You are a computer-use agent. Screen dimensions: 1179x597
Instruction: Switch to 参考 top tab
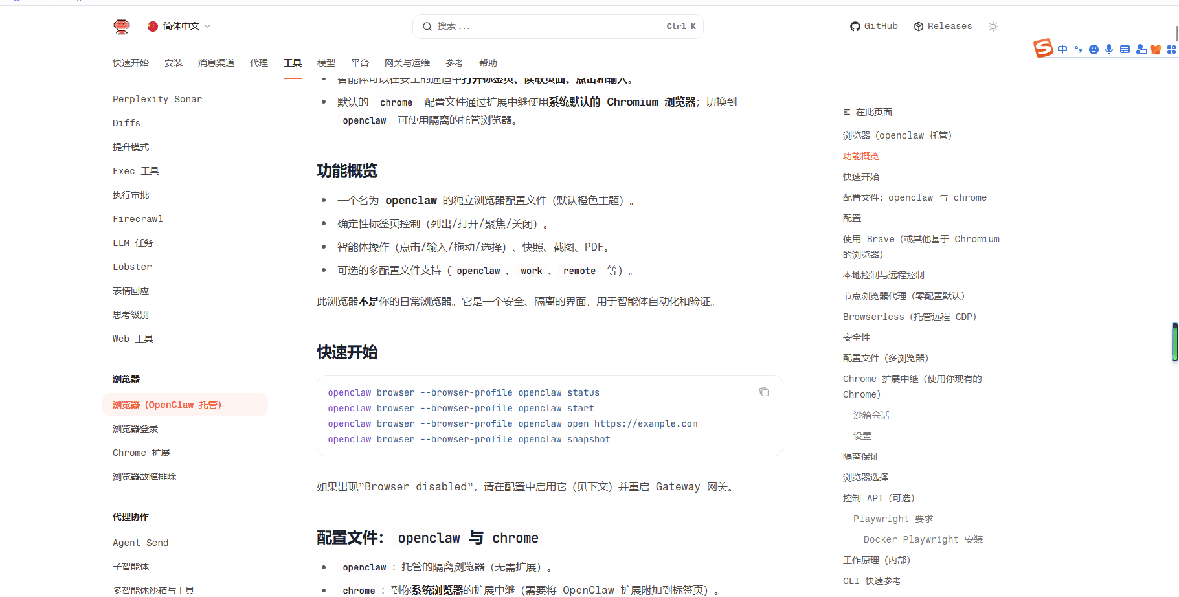pos(455,63)
